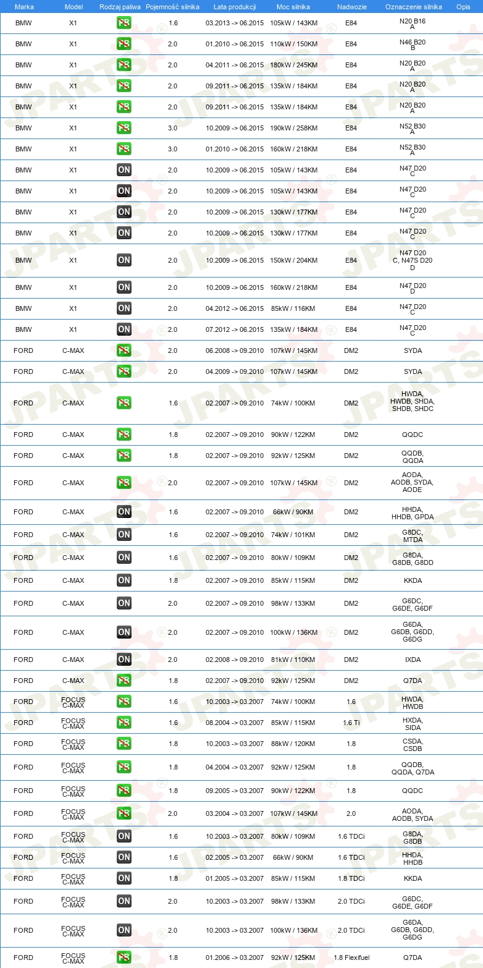
Task: Click the Nadwozie column header
Action: pos(351,6)
